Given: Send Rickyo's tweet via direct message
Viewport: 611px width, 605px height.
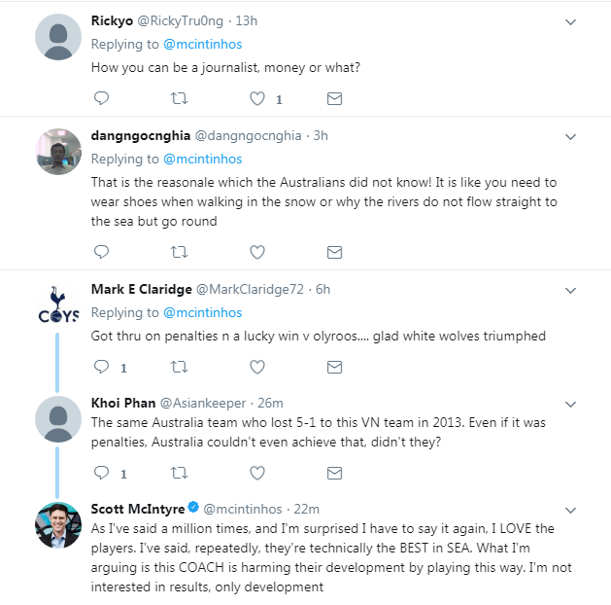Looking at the screenshot, I should 334,98.
